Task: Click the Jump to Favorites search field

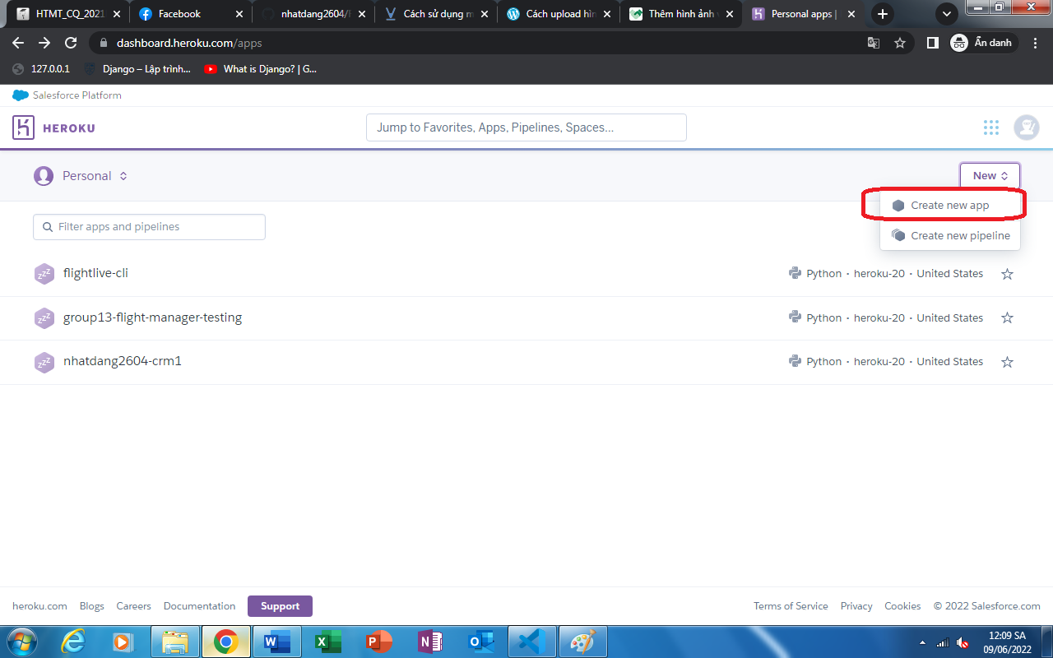Action: (x=526, y=127)
